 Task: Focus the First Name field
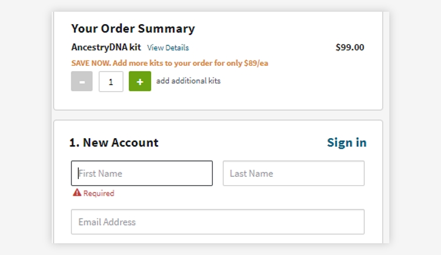(x=142, y=173)
